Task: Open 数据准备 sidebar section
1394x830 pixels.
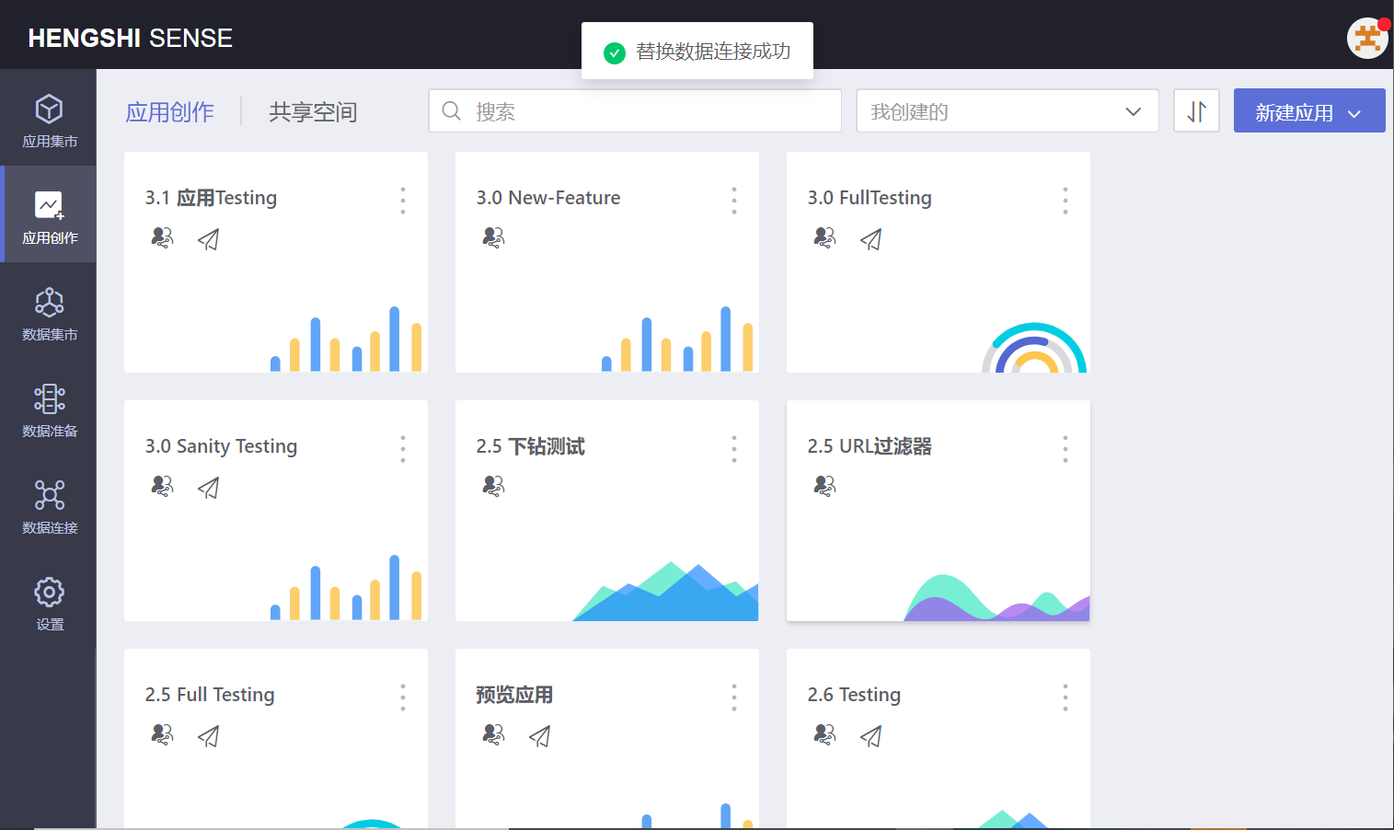Action: point(49,409)
